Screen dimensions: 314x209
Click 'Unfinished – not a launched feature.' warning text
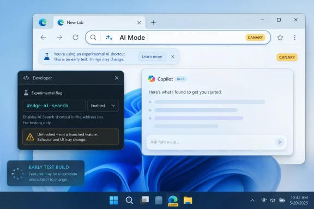[x=68, y=134]
